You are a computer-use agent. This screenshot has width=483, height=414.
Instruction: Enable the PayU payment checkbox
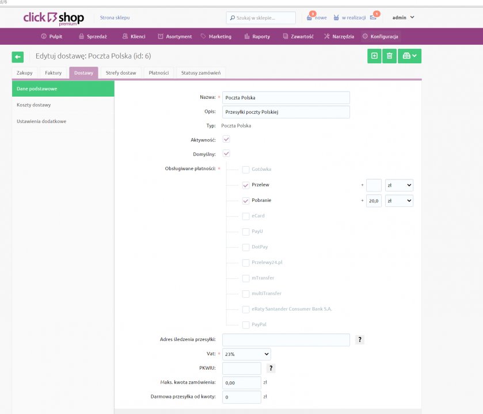pyautogui.click(x=245, y=232)
